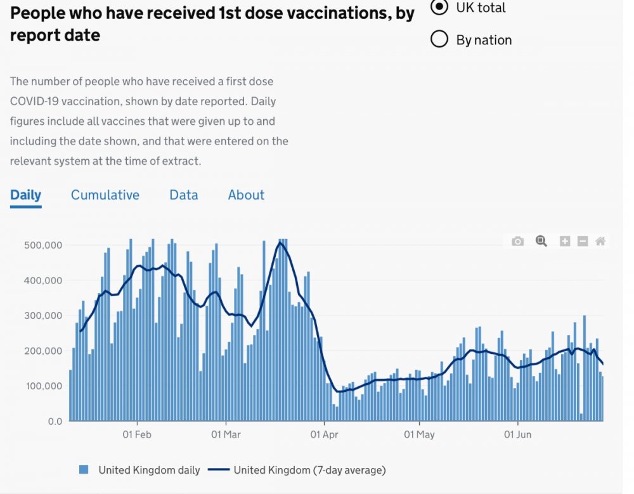Select the By nation radio button
Viewport: 634px width, 494px height.
(439, 40)
